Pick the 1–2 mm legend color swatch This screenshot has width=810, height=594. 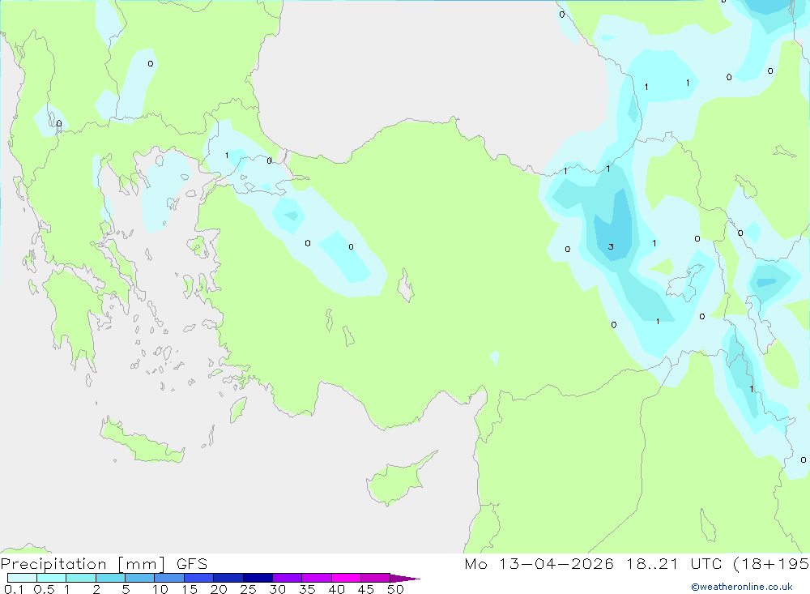tap(80, 578)
